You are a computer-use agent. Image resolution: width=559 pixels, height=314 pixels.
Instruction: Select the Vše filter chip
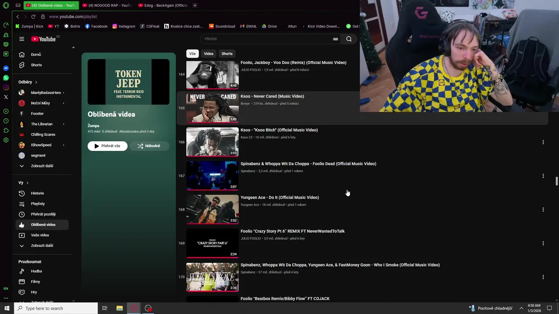click(x=192, y=54)
